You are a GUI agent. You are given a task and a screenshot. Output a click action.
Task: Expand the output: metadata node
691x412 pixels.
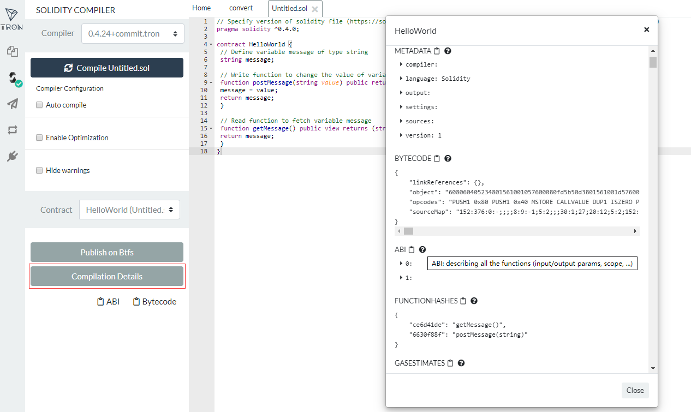click(401, 93)
